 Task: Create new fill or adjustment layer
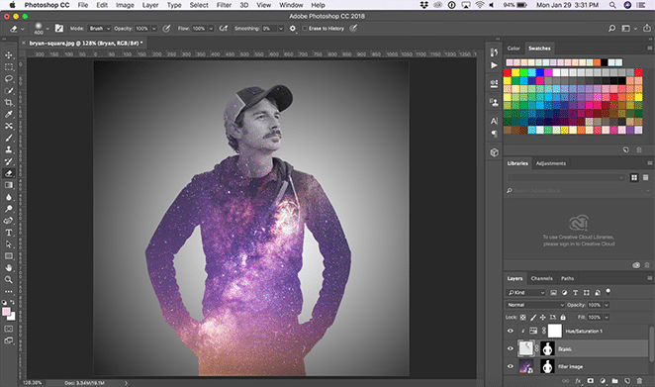603,381
